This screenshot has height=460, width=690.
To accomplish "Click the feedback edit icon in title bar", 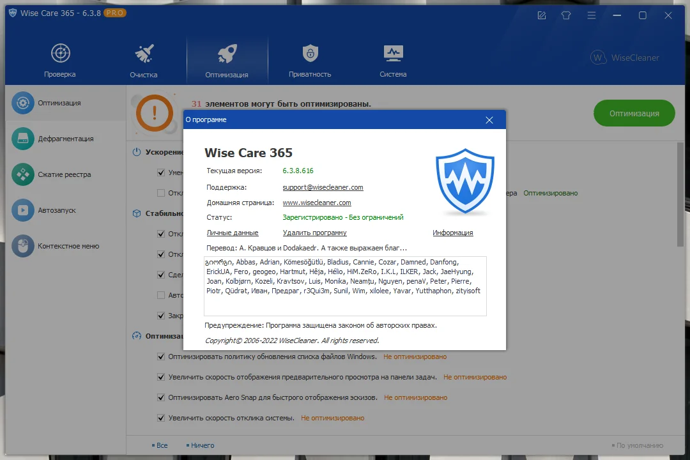I will coord(542,15).
